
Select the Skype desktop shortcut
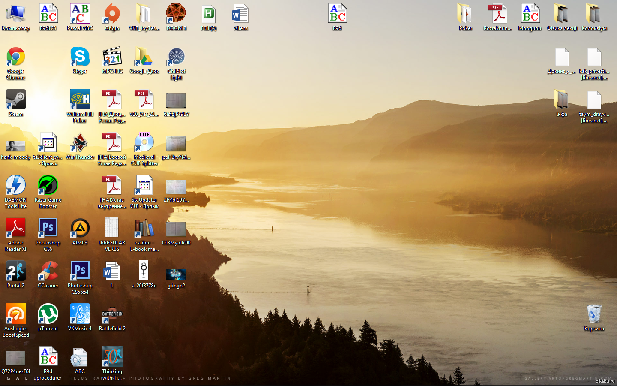(x=80, y=57)
